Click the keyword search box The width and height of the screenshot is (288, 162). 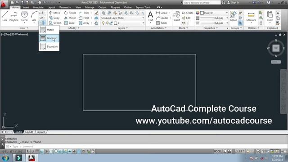[202, 2]
